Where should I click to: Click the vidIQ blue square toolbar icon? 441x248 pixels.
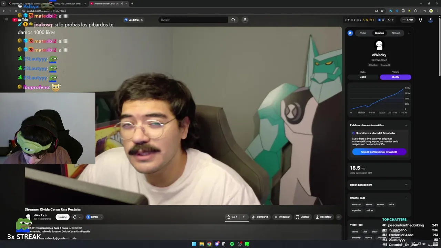tap(379, 20)
